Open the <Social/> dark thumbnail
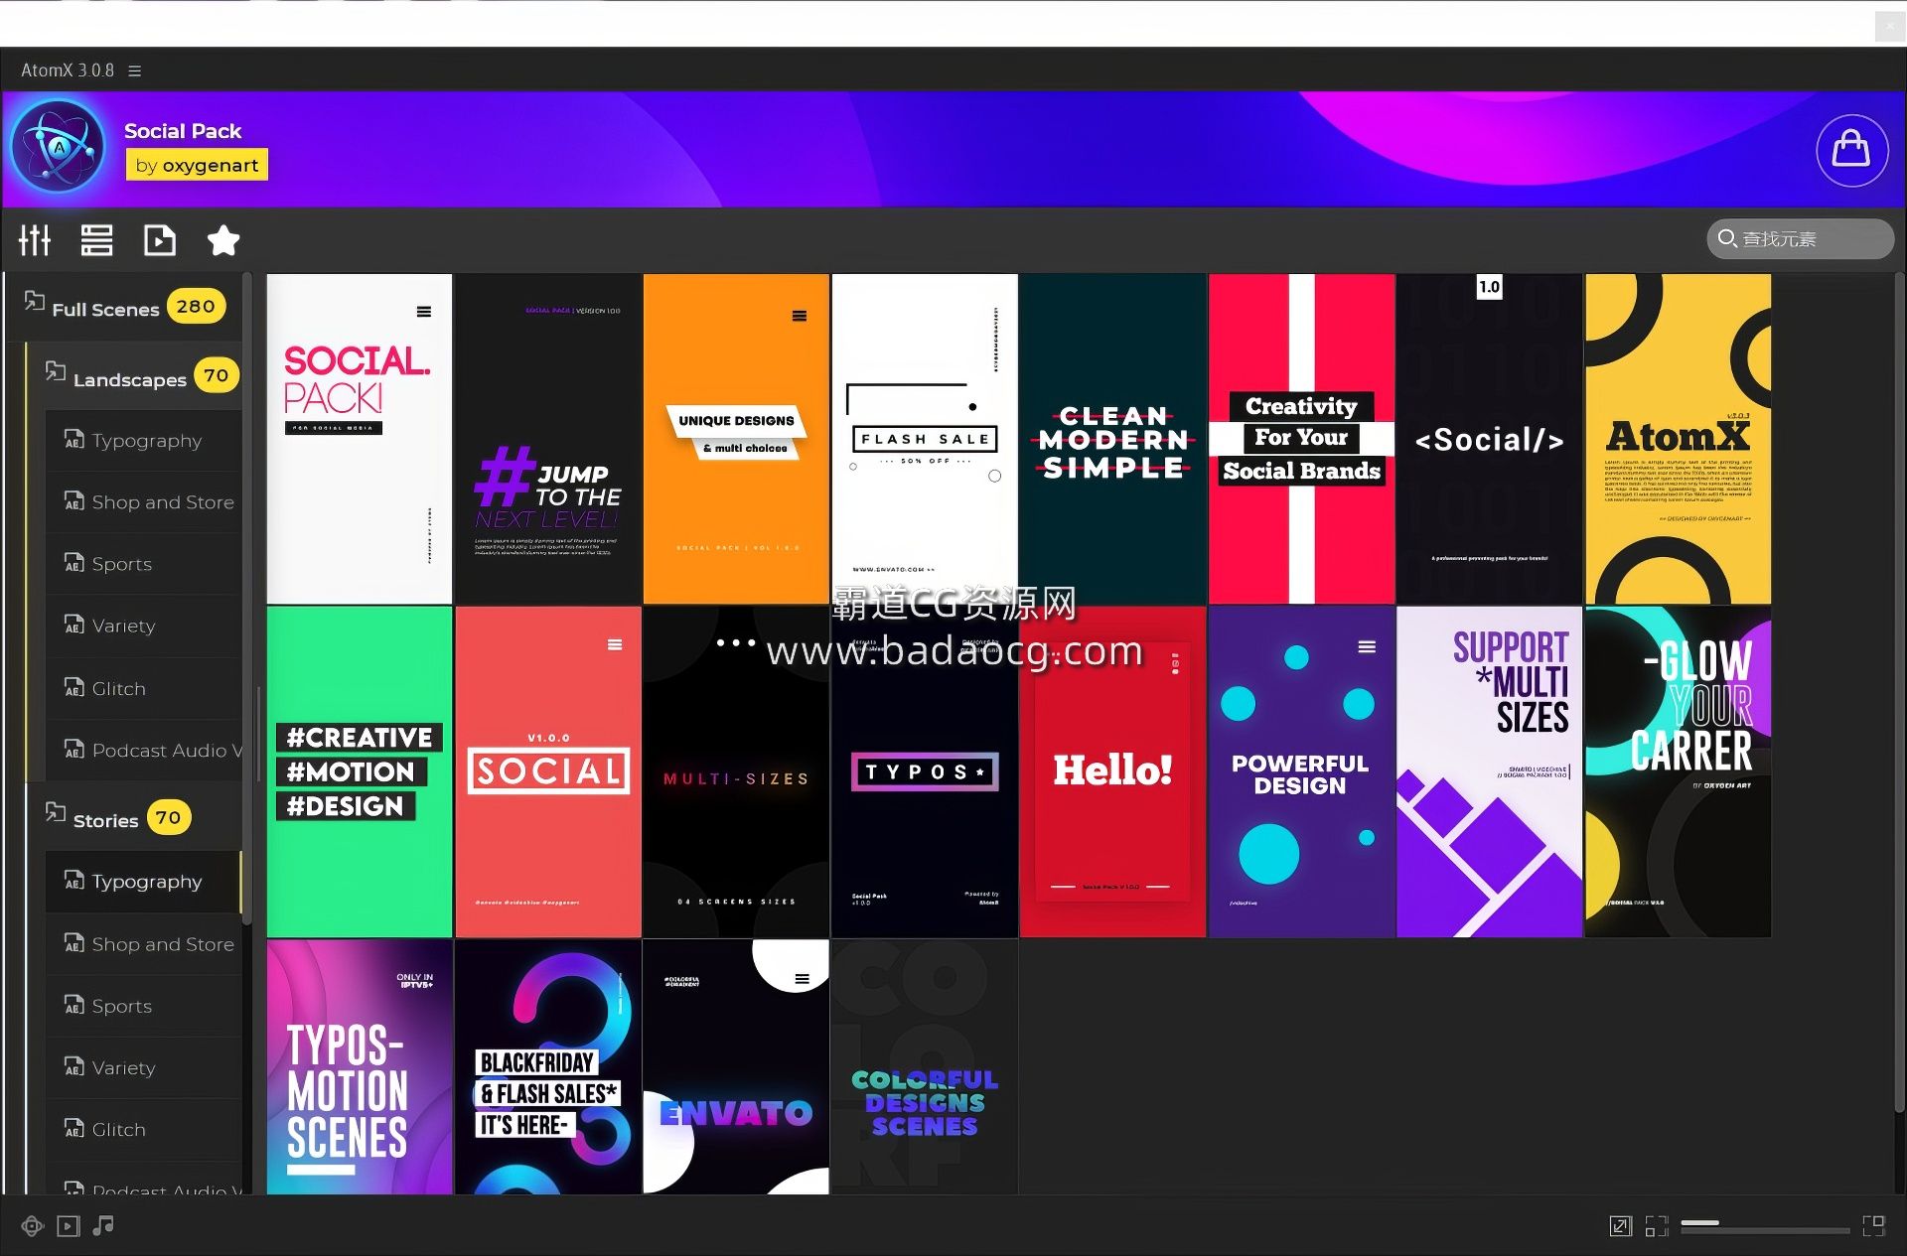The image size is (1907, 1256). (x=1490, y=439)
